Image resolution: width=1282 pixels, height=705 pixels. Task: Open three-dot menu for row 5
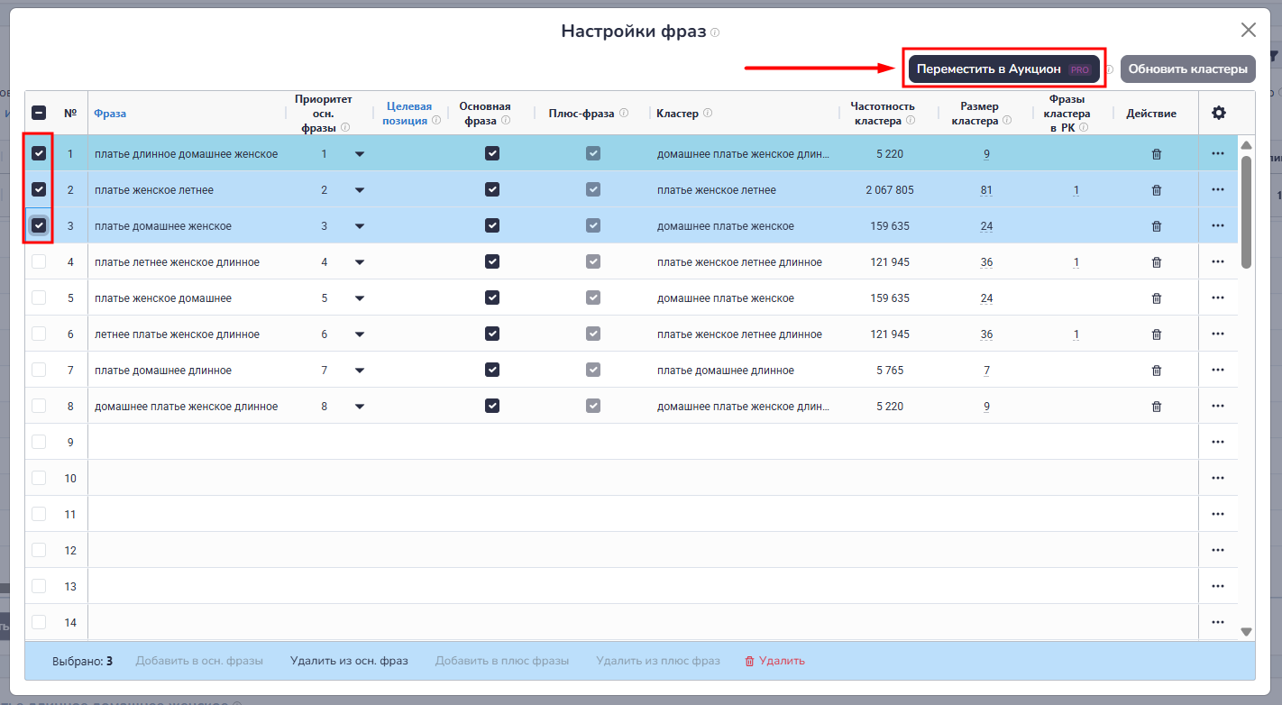pyautogui.click(x=1218, y=298)
